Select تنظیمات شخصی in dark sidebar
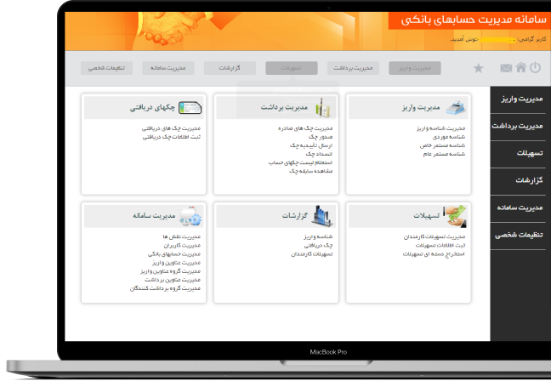Viewport: 551px width, 381px height. pos(518,236)
